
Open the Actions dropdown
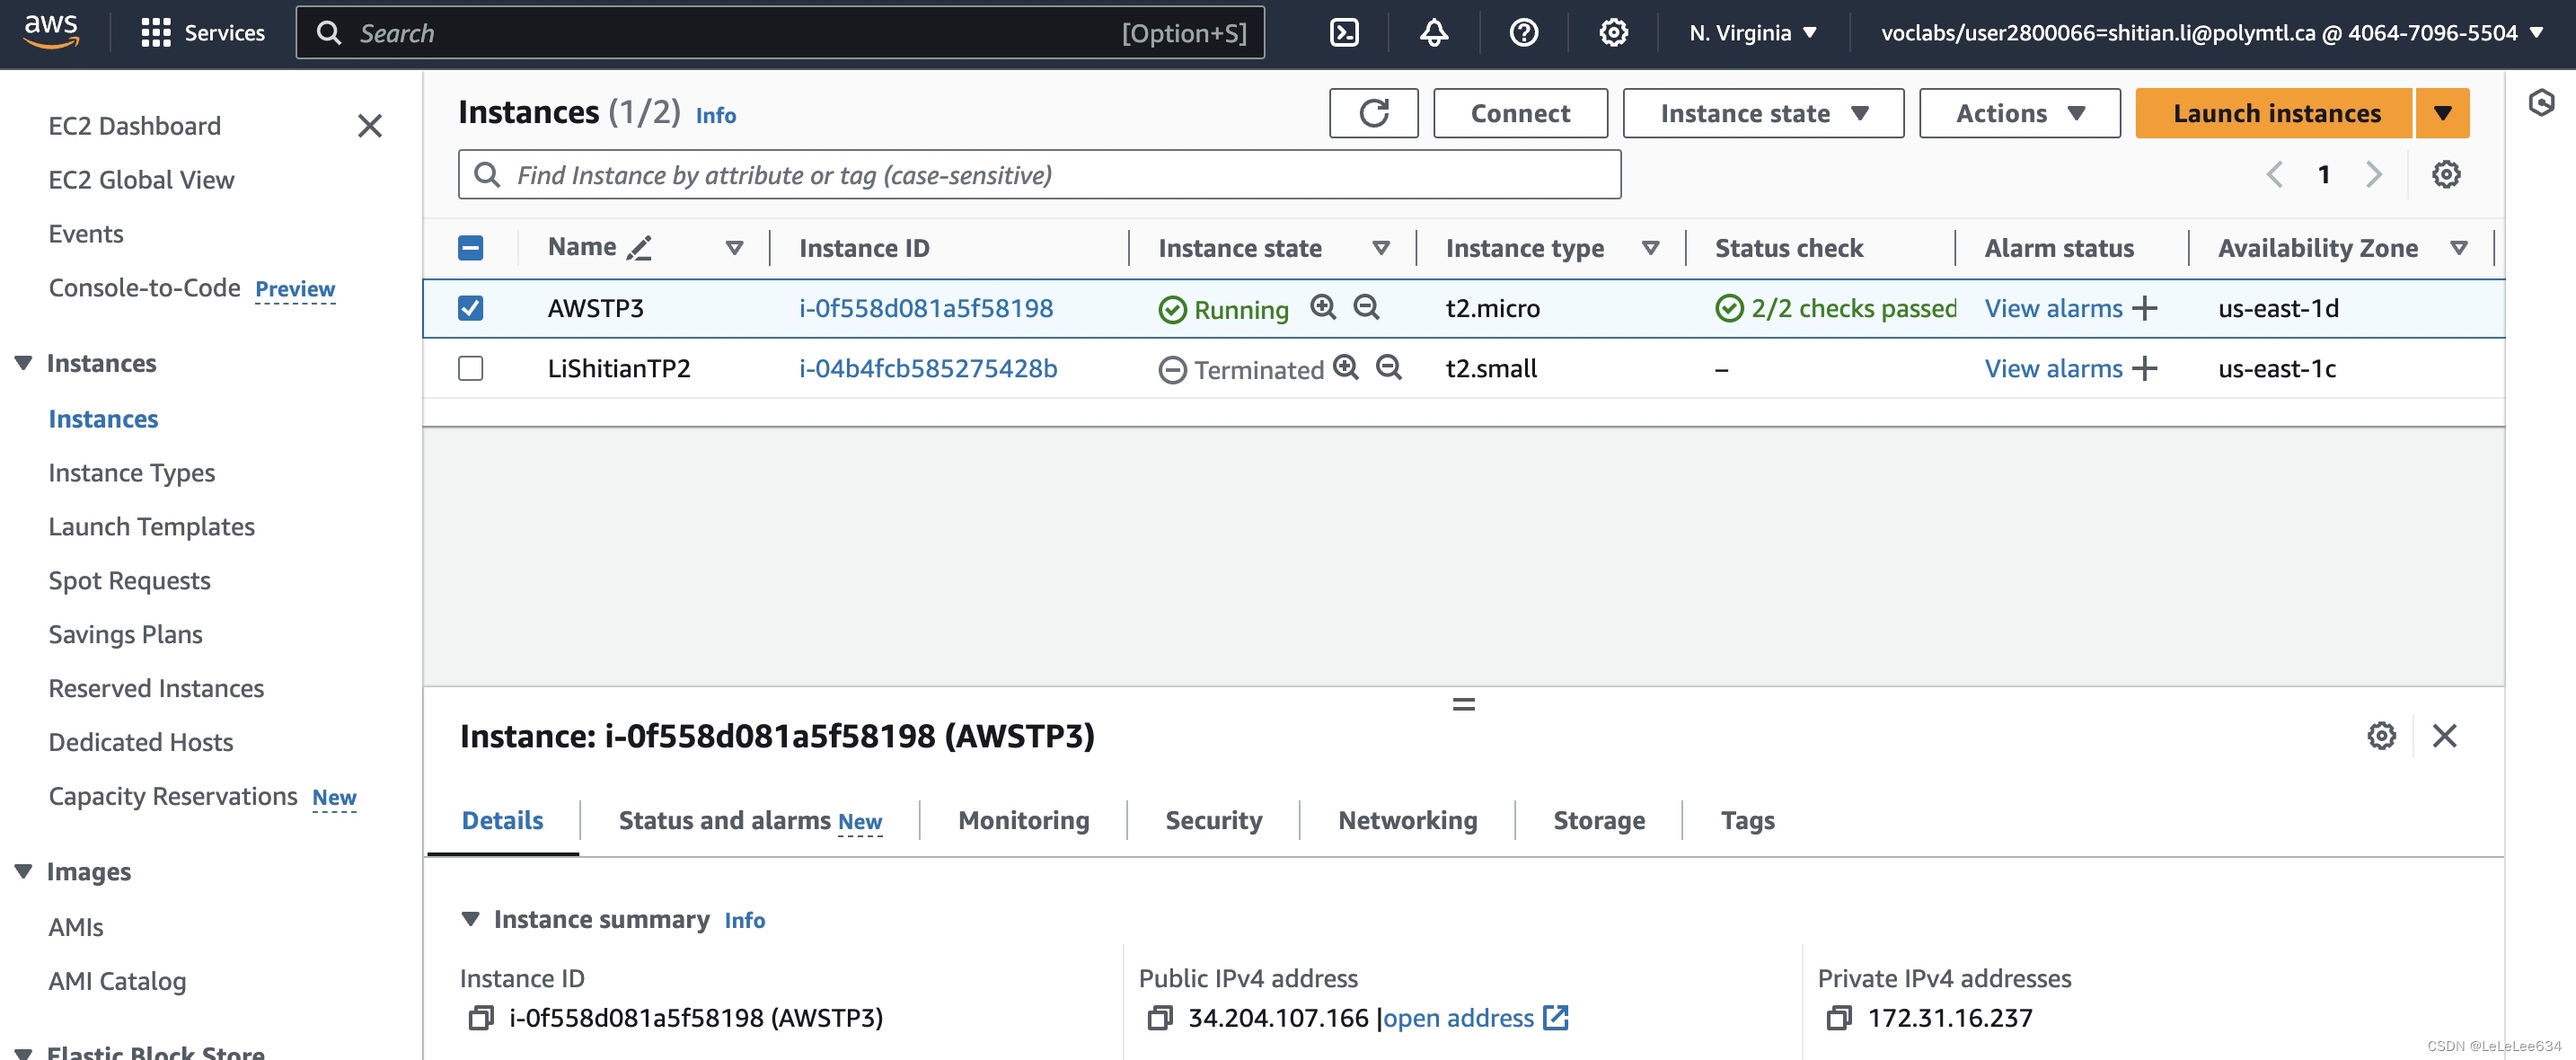[x=2018, y=113]
